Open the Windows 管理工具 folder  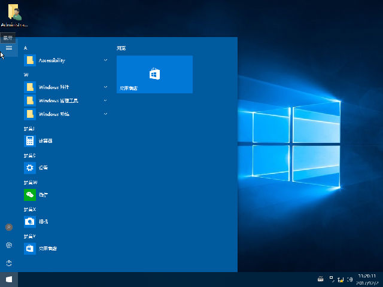coord(66,100)
